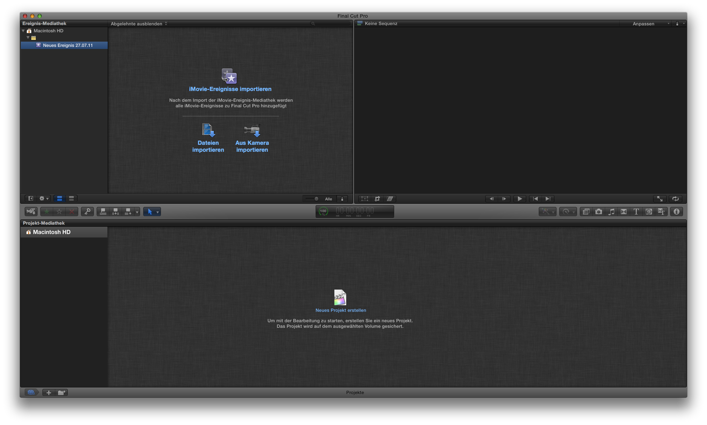The image size is (707, 425).
Task: Toggle the viewer crop tool
Action: point(377,199)
